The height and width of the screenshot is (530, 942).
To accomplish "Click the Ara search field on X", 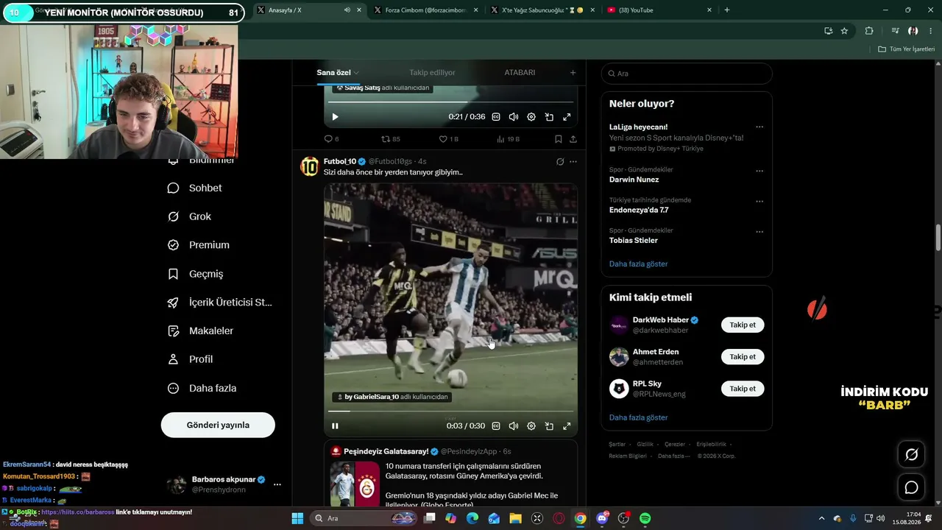I will (687, 74).
